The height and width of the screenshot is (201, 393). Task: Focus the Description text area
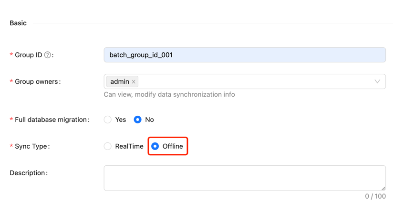tap(244, 178)
